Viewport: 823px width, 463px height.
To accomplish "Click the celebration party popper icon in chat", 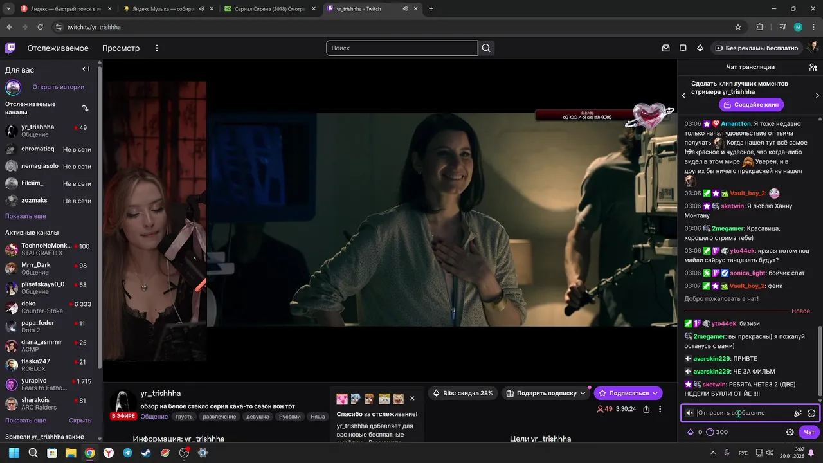I will pos(798,413).
